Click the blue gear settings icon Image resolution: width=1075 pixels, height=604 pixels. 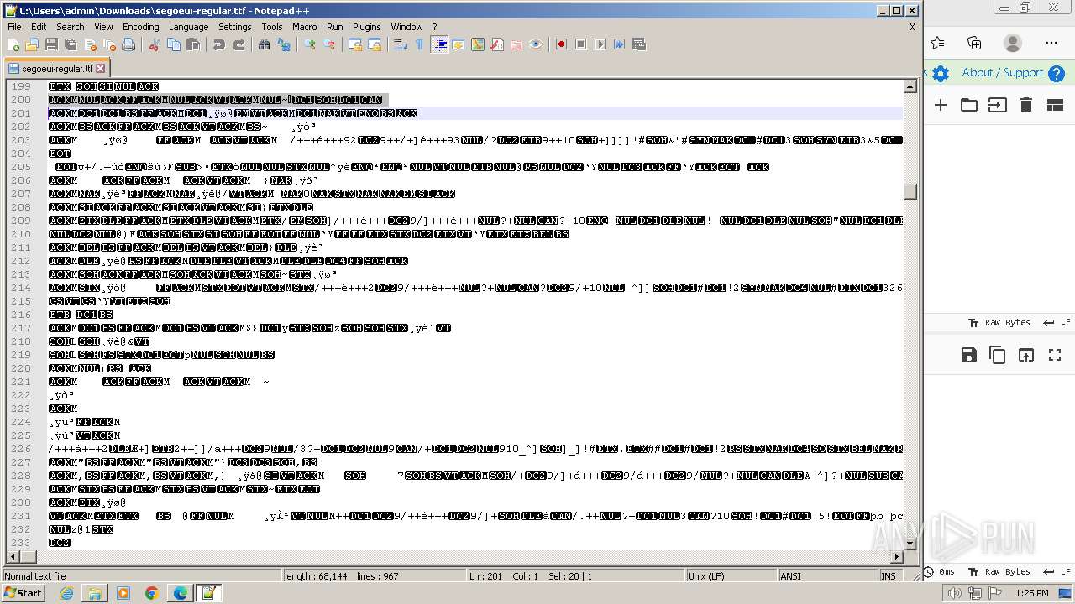tap(941, 74)
